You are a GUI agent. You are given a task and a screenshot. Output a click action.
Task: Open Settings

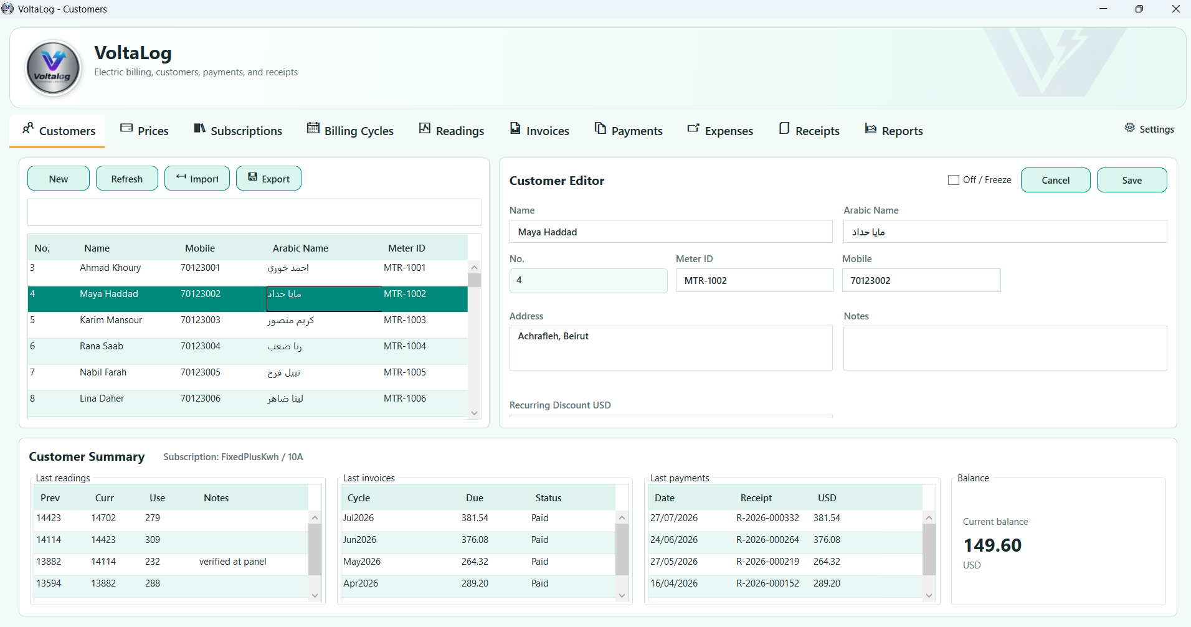tap(1149, 129)
